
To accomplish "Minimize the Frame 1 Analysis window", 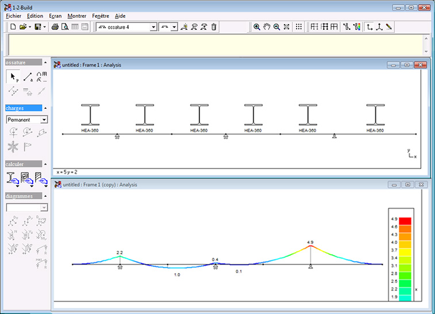I will (x=393, y=65).
